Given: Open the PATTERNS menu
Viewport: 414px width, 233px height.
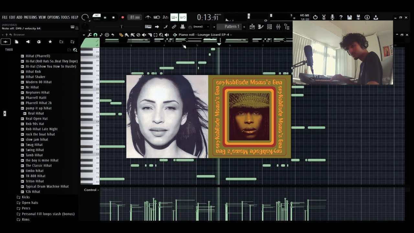Looking at the screenshot, I should click(30, 17).
